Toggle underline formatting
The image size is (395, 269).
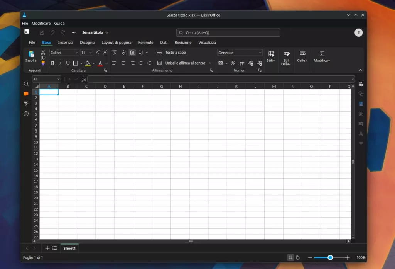[x=68, y=63]
